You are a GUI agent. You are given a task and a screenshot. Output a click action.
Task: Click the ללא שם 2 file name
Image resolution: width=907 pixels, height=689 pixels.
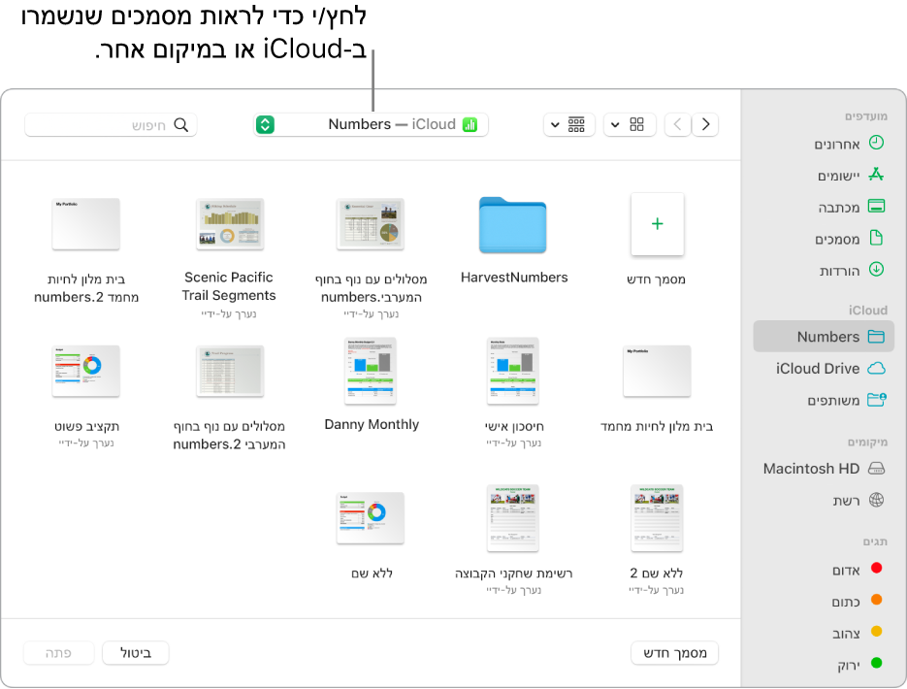(x=657, y=574)
